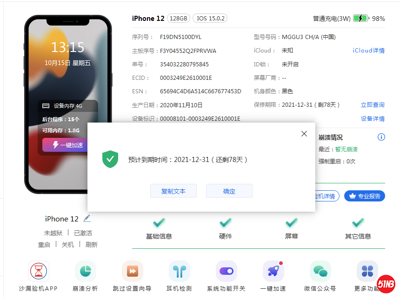
Task: Switch to the 屏幕 tab
Action: (292, 229)
